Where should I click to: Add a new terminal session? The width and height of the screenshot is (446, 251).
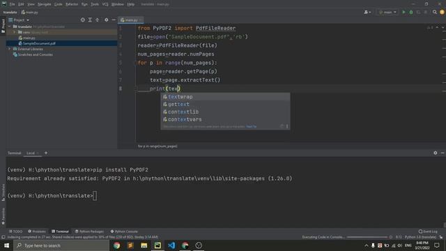point(46,153)
